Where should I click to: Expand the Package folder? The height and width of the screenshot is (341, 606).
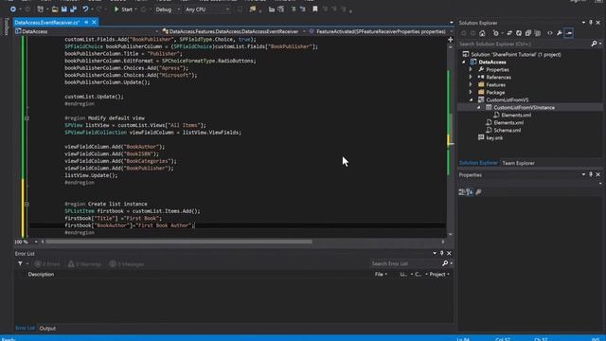[x=471, y=93]
